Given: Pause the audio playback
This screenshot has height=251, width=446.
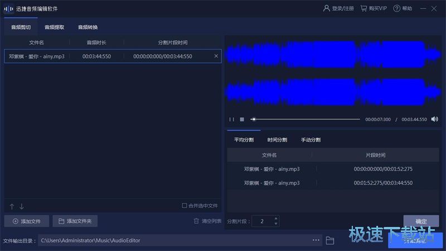Looking at the screenshot, I should tap(231, 119).
